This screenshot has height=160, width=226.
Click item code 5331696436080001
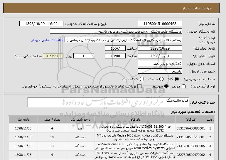point(191,128)
